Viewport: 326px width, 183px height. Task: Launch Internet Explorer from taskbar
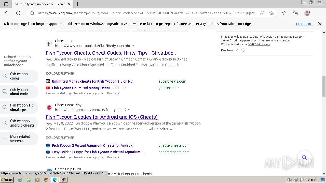click(x=20, y=180)
